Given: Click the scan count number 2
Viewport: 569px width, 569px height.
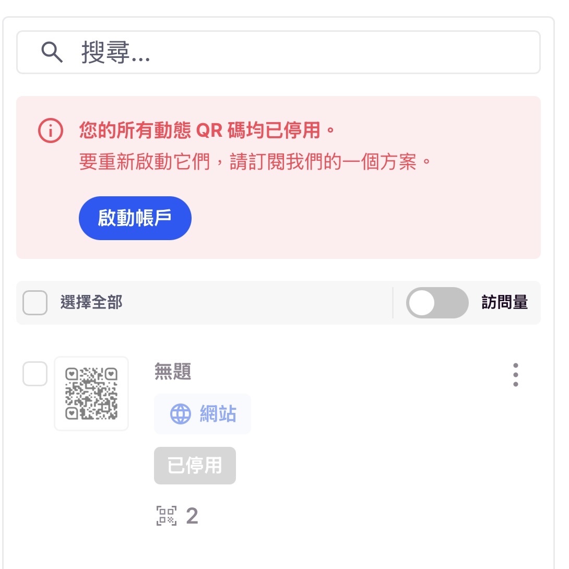Looking at the screenshot, I should click(x=192, y=516).
